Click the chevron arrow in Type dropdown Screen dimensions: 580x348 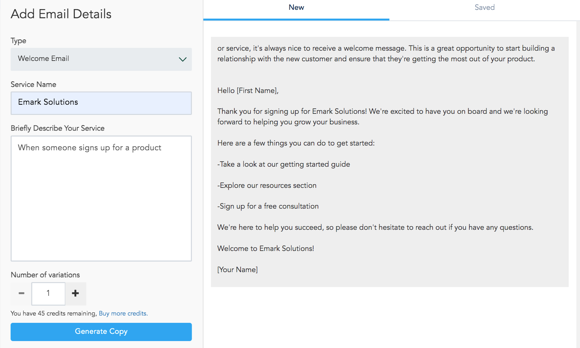pos(183,59)
